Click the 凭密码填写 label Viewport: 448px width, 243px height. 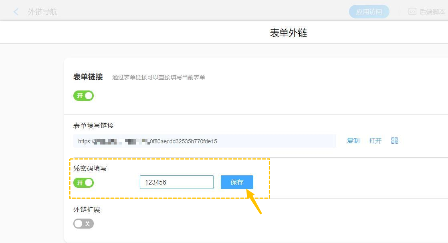(x=90, y=169)
